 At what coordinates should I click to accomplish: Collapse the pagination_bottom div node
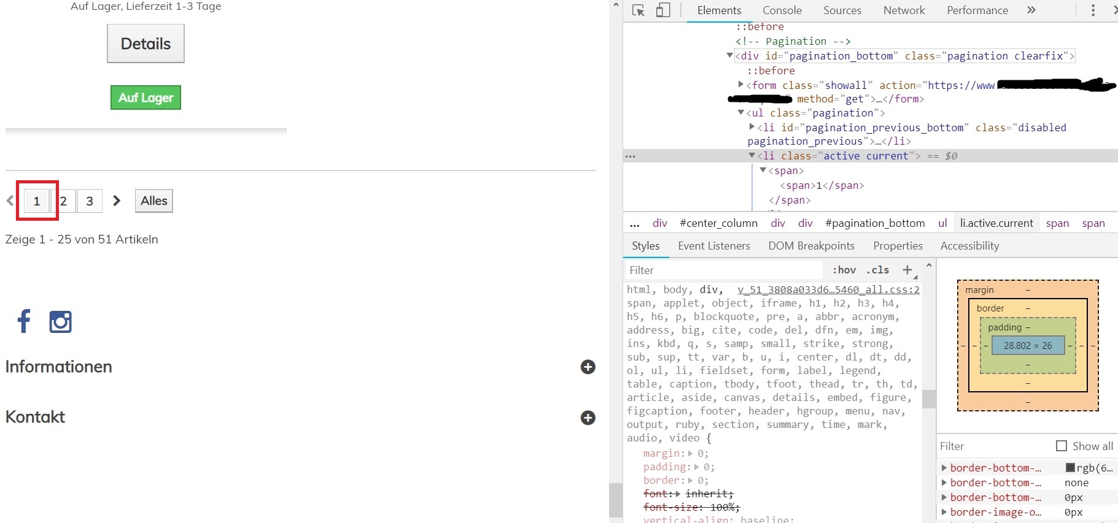tap(730, 55)
